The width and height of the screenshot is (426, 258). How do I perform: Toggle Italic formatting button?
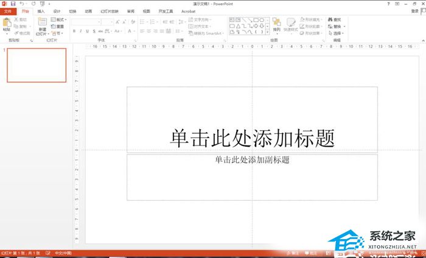(80, 31)
